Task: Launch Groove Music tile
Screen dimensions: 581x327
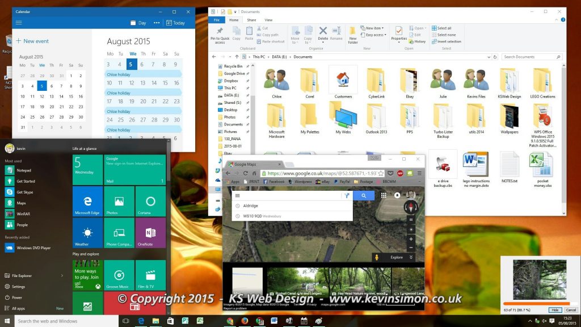Action: (119, 275)
